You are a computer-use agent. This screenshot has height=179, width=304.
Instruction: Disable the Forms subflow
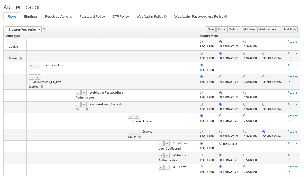pos(244,53)
